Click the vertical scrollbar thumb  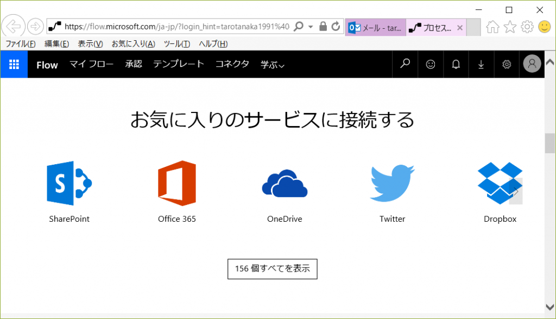click(x=550, y=143)
